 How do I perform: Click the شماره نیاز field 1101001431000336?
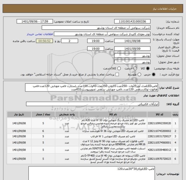pos(132,22)
